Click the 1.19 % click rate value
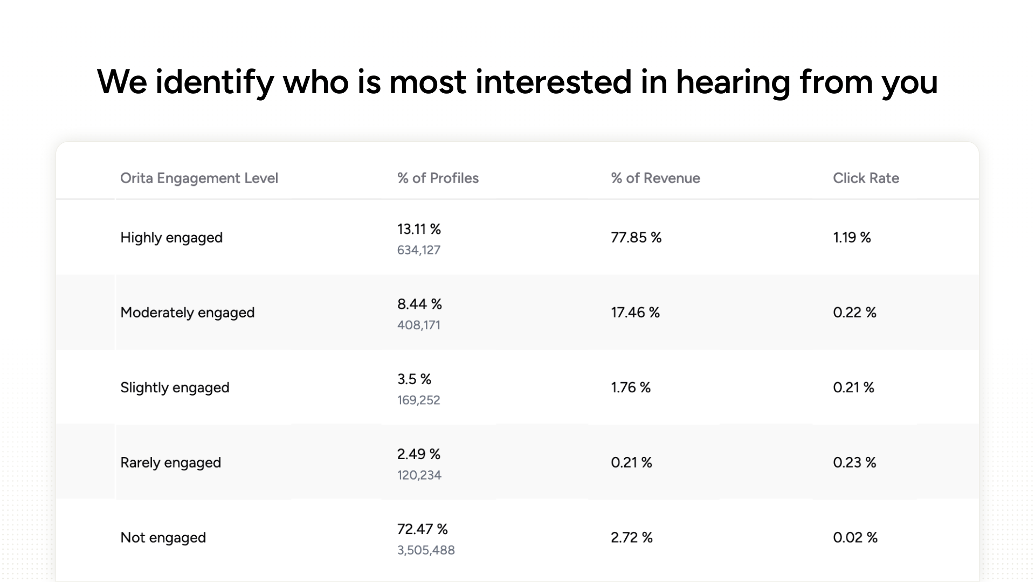This screenshot has width=1035, height=582. (x=852, y=238)
